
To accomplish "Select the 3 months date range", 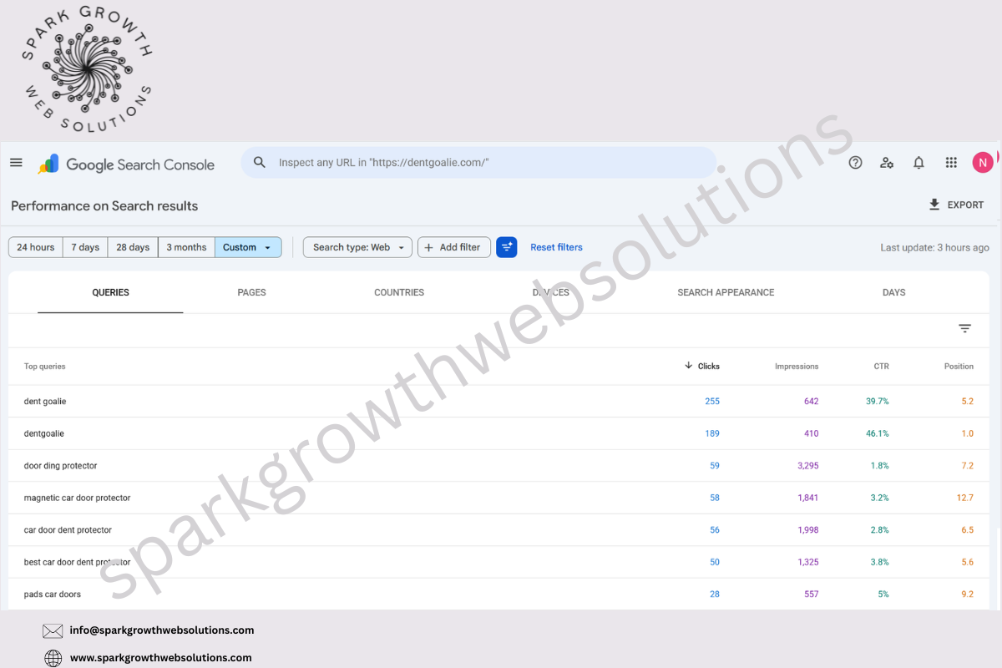I will (x=186, y=247).
